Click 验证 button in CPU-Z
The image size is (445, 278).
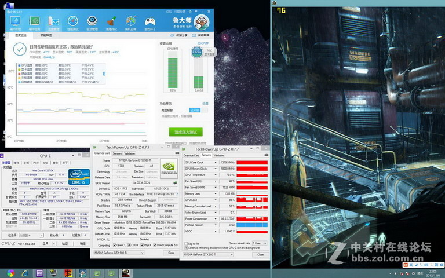65,243
